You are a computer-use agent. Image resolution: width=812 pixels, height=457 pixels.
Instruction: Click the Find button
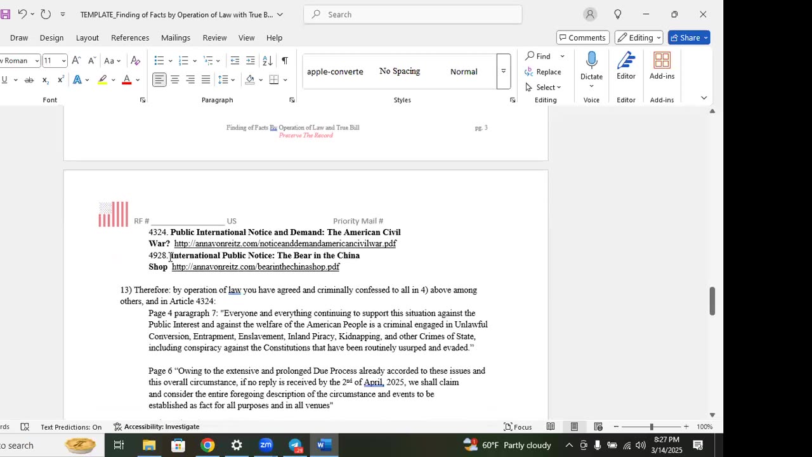click(539, 56)
